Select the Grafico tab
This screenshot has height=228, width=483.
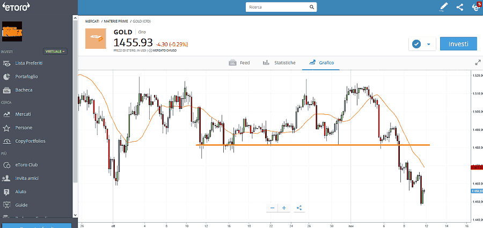[x=321, y=63]
